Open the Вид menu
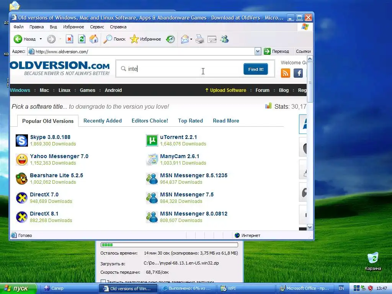 coord(53,27)
